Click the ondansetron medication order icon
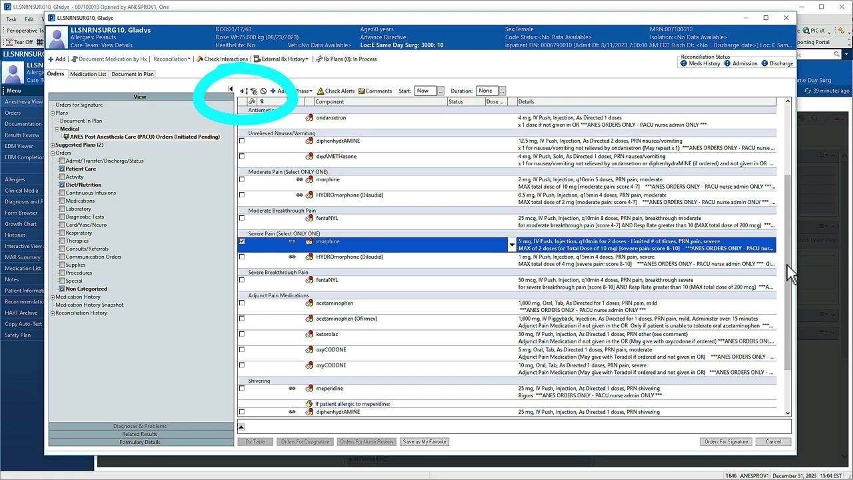 pyautogui.click(x=309, y=118)
